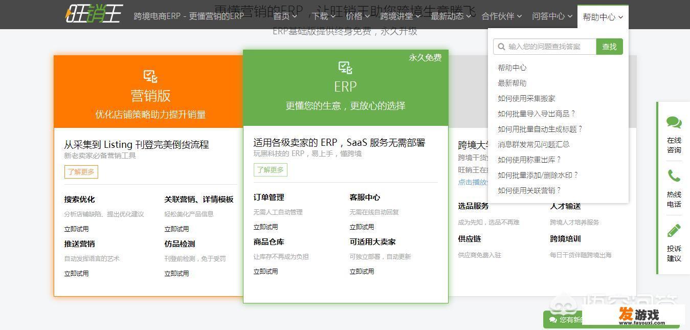Click the green ERP card header icon
Screen dimensions: 690x330
click(x=345, y=68)
